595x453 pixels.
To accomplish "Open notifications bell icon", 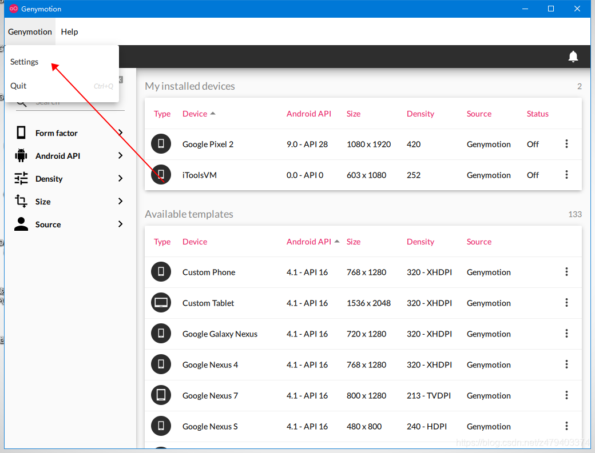I will pos(573,57).
